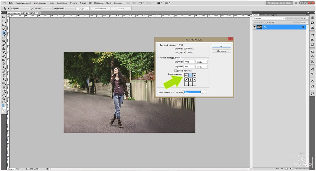Viewport: 316px width, 171px height.
Task: Select the Horizontal Type tool
Action: (4, 76)
